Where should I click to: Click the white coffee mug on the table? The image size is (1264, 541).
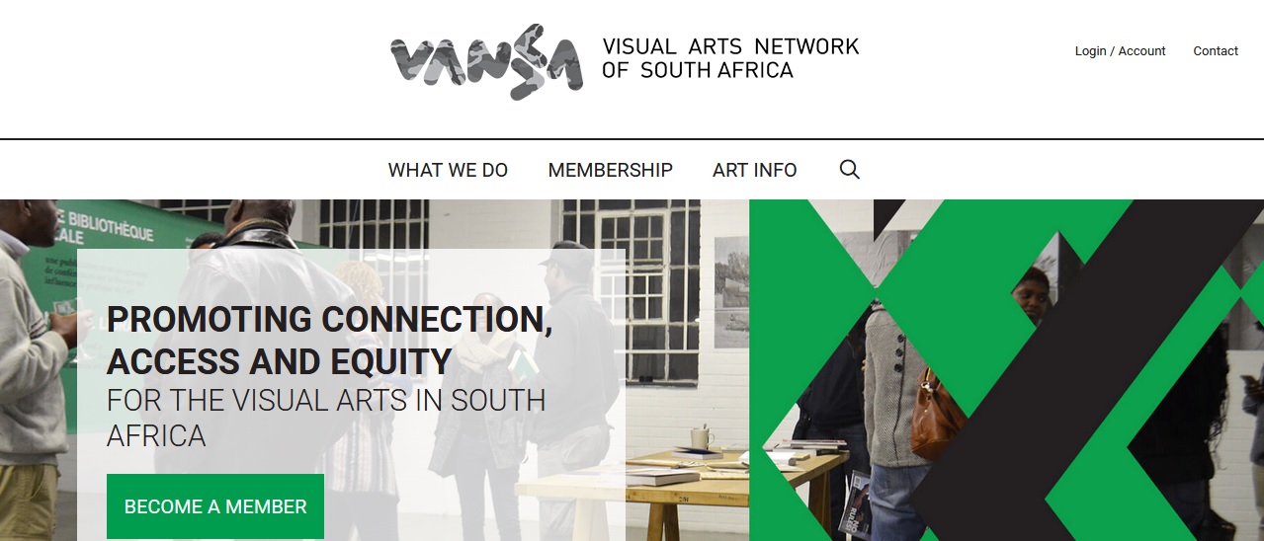(x=702, y=437)
